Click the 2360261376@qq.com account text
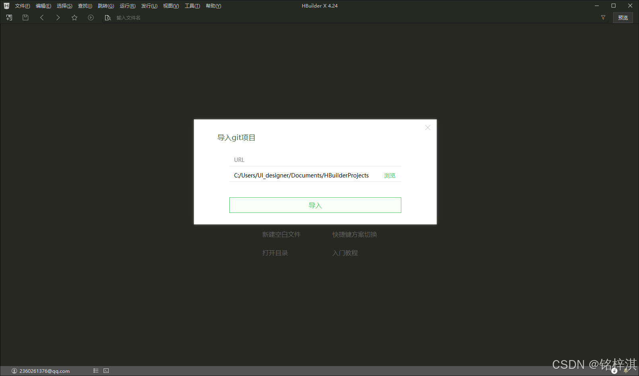The height and width of the screenshot is (376, 639). tap(45, 371)
